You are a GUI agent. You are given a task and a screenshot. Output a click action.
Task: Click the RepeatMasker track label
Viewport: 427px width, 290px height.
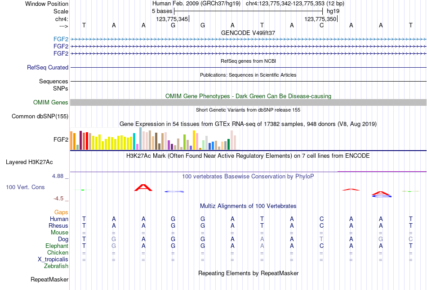coord(49,279)
